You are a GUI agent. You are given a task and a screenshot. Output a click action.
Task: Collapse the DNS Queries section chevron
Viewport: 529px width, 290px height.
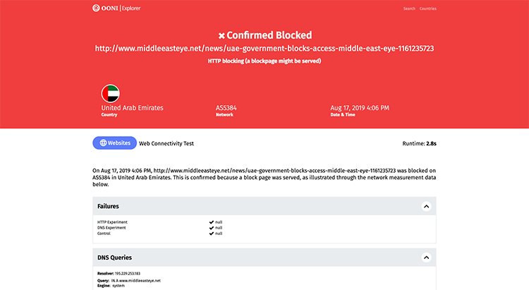tap(427, 258)
